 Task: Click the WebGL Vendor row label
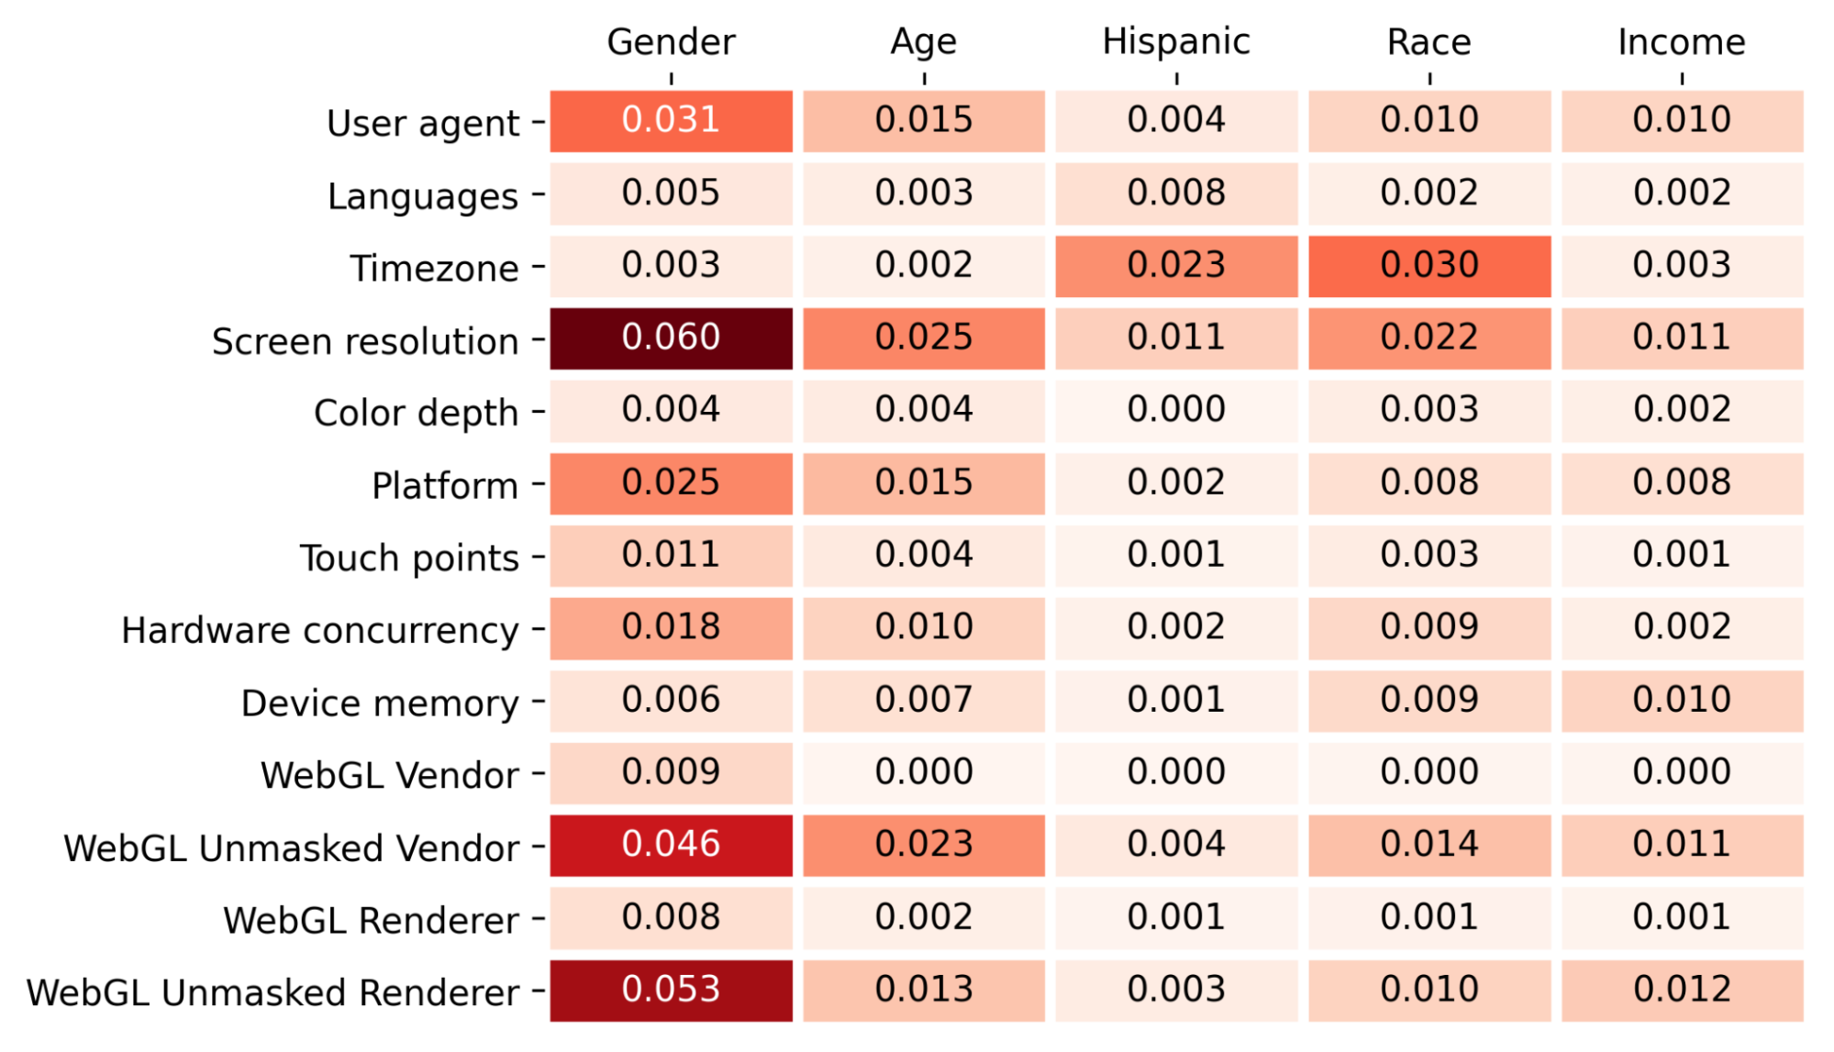(390, 776)
